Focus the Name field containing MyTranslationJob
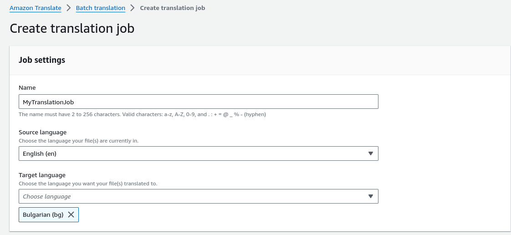Screen dimensions: 511x235 (x=198, y=102)
